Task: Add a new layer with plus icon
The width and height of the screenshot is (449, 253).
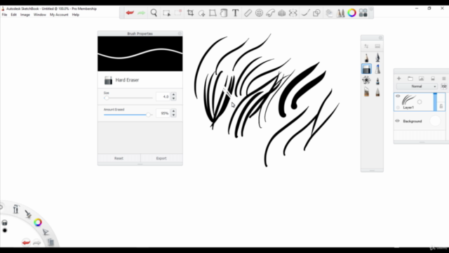Action: [x=399, y=78]
